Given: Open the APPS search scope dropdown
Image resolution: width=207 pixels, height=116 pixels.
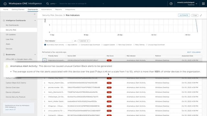Looking at the screenshot, I should click(53, 4).
